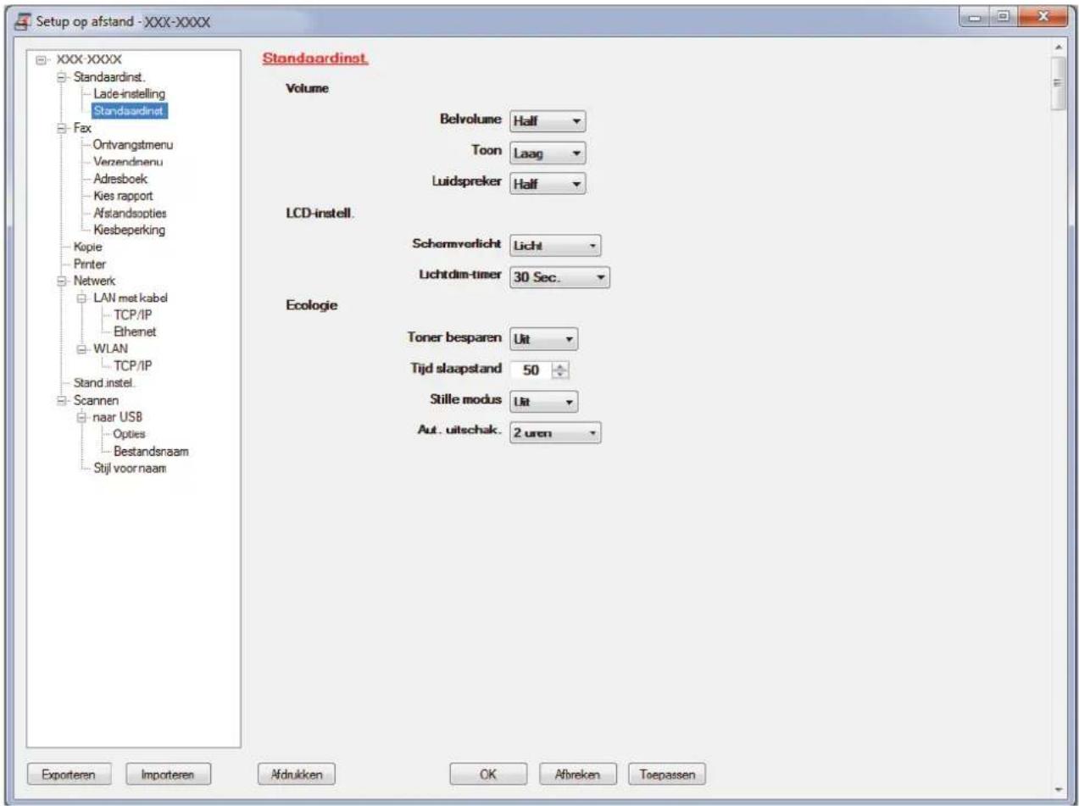Select Verzendmenu in the tree

(x=128, y=162)
